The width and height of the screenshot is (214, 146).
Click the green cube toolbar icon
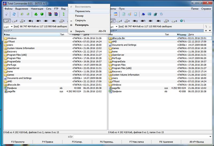(42, 14)
